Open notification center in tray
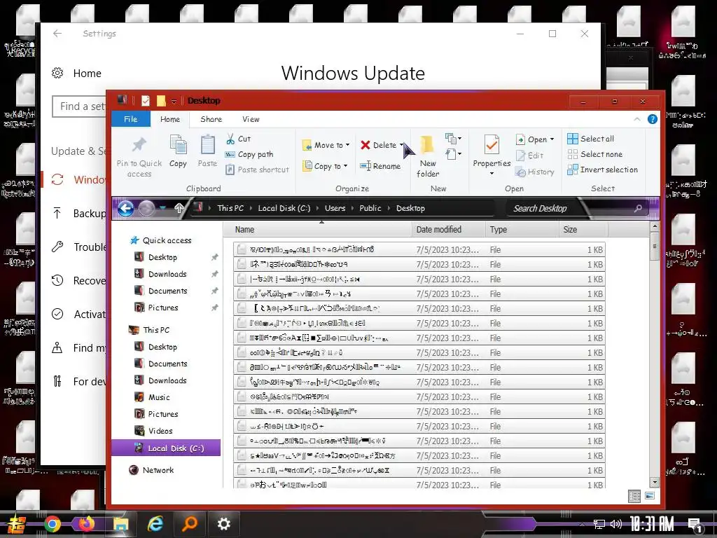The image size is (717, 538). (x=695, y=525)
